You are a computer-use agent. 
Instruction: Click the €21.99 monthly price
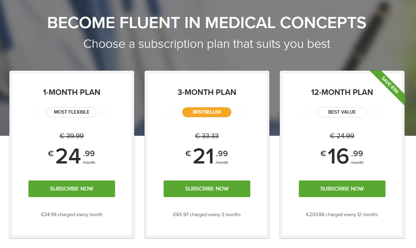tap(207, 156)
